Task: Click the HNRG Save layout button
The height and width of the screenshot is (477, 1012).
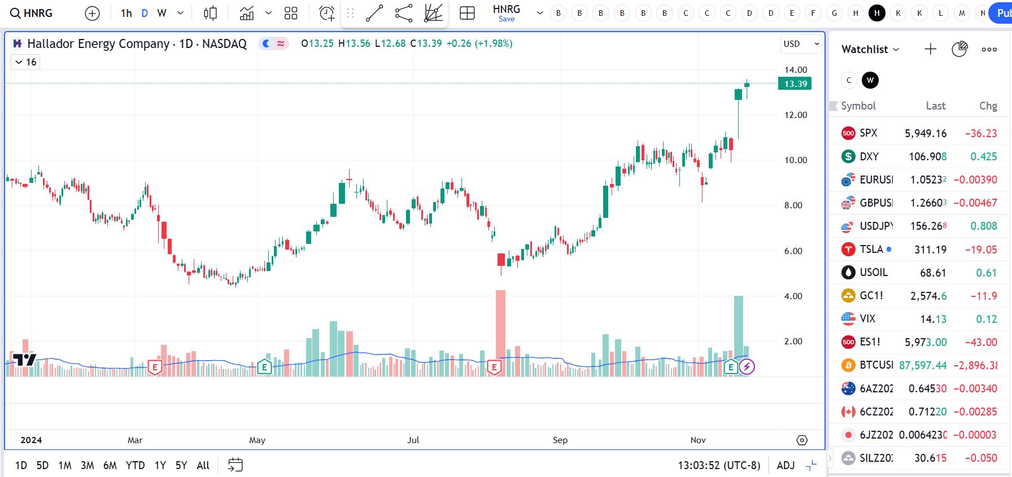Action: (x=506, y=13)
